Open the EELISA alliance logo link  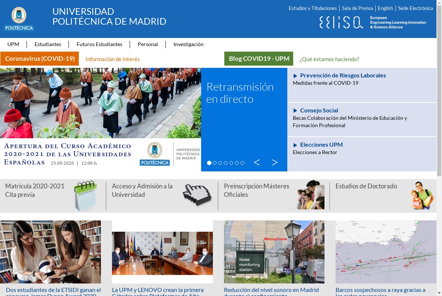(x=373, y=22)
